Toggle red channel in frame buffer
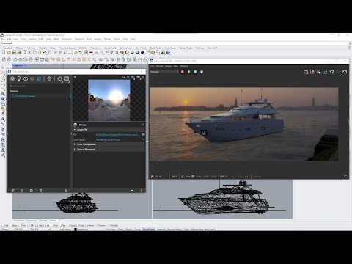Screen dimensions: 352x264 [183, 72]
